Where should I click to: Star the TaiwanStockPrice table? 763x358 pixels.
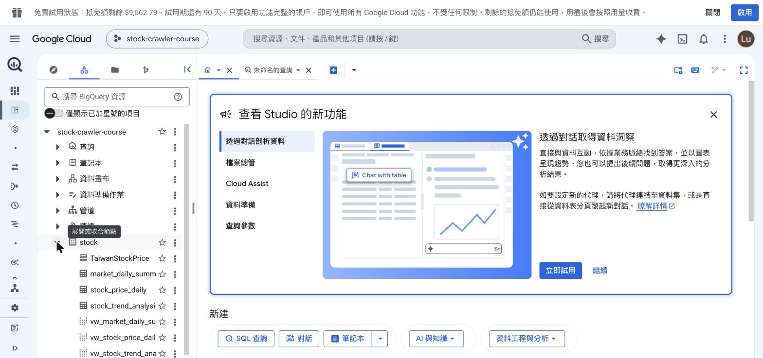(162, 258)
